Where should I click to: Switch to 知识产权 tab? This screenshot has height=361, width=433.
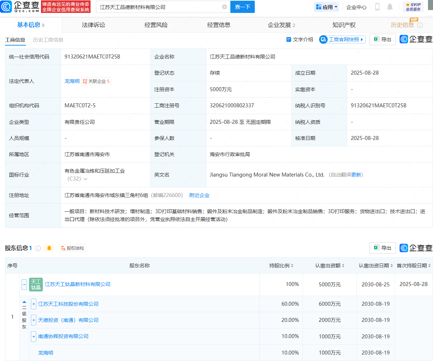(344, 25)
